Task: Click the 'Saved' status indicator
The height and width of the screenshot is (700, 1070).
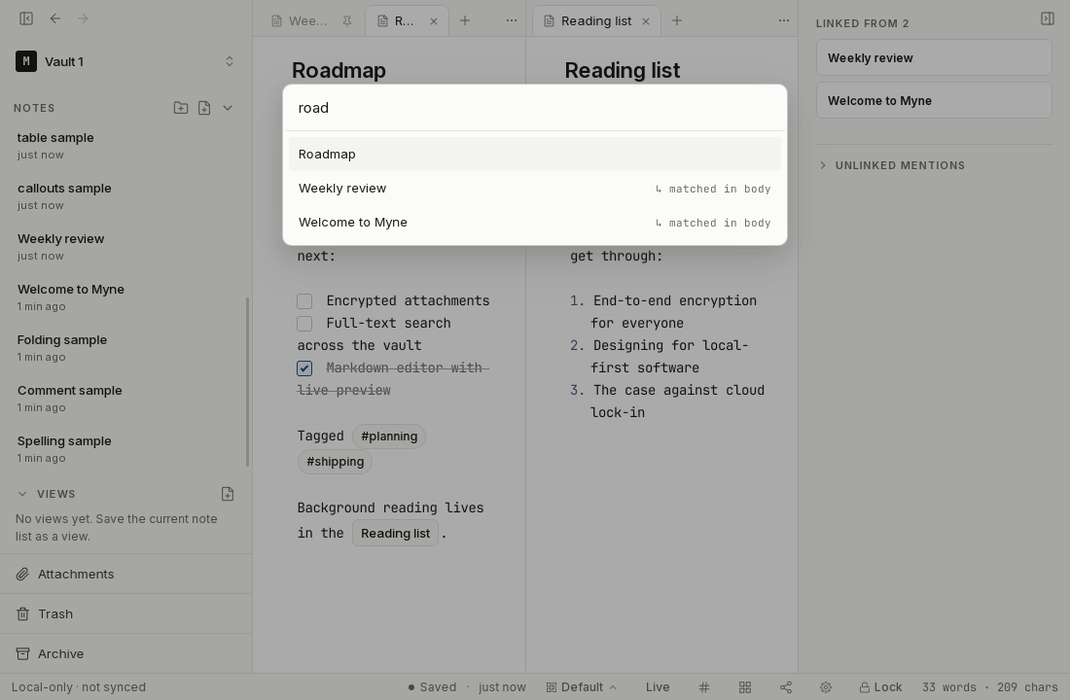Action: tap(432, 687)
